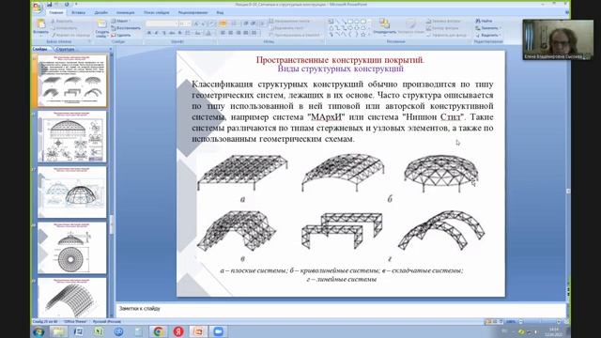Viewport: 601px width, 338px height.
Task: Click the Grow Font icon
Action: (x=196, y=23)
